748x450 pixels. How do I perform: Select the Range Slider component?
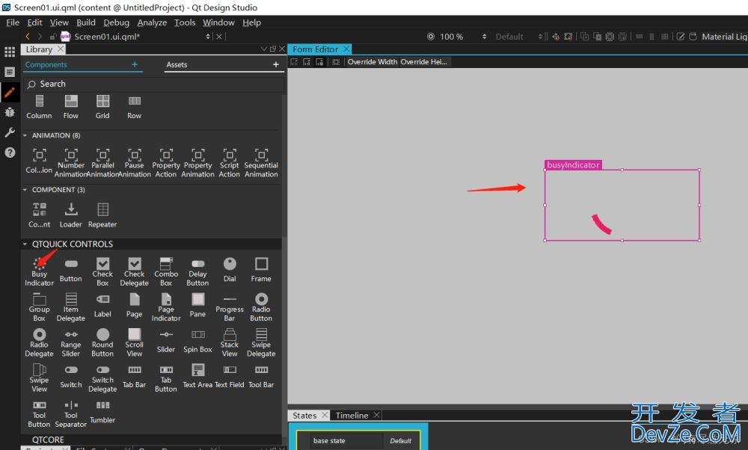point(71,343)
